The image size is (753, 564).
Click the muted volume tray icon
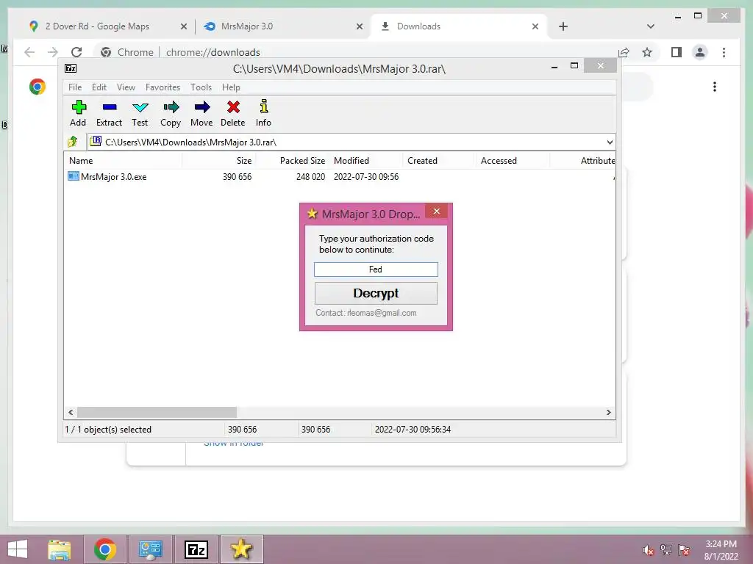pos(649,550)
